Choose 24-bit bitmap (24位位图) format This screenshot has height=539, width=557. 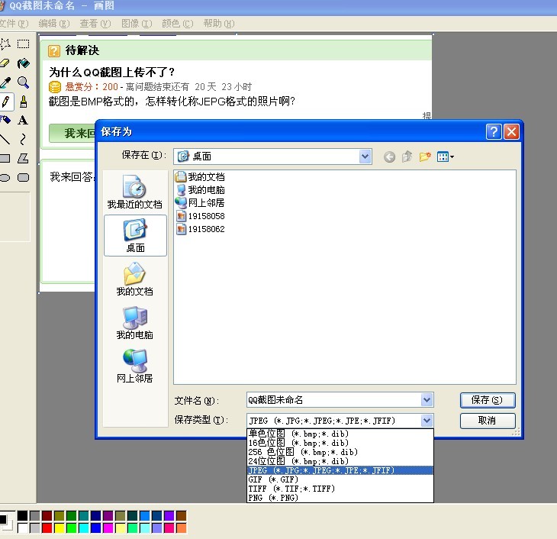click(x=340, y=461)
